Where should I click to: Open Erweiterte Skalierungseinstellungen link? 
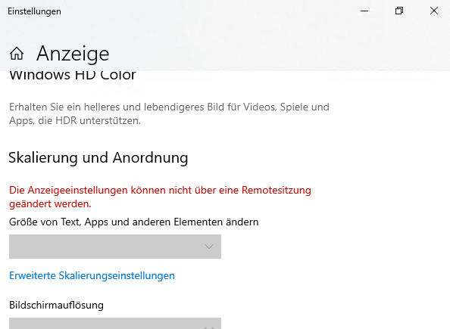pos(92,275)
